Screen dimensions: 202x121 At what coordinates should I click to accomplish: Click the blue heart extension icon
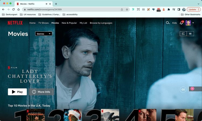(154, 9)
